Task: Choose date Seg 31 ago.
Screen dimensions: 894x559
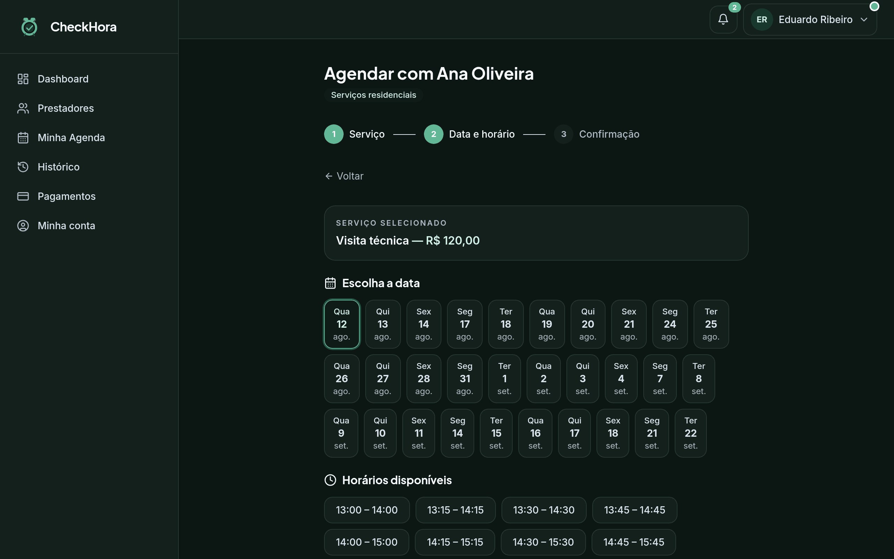Action: click(465, 379)
